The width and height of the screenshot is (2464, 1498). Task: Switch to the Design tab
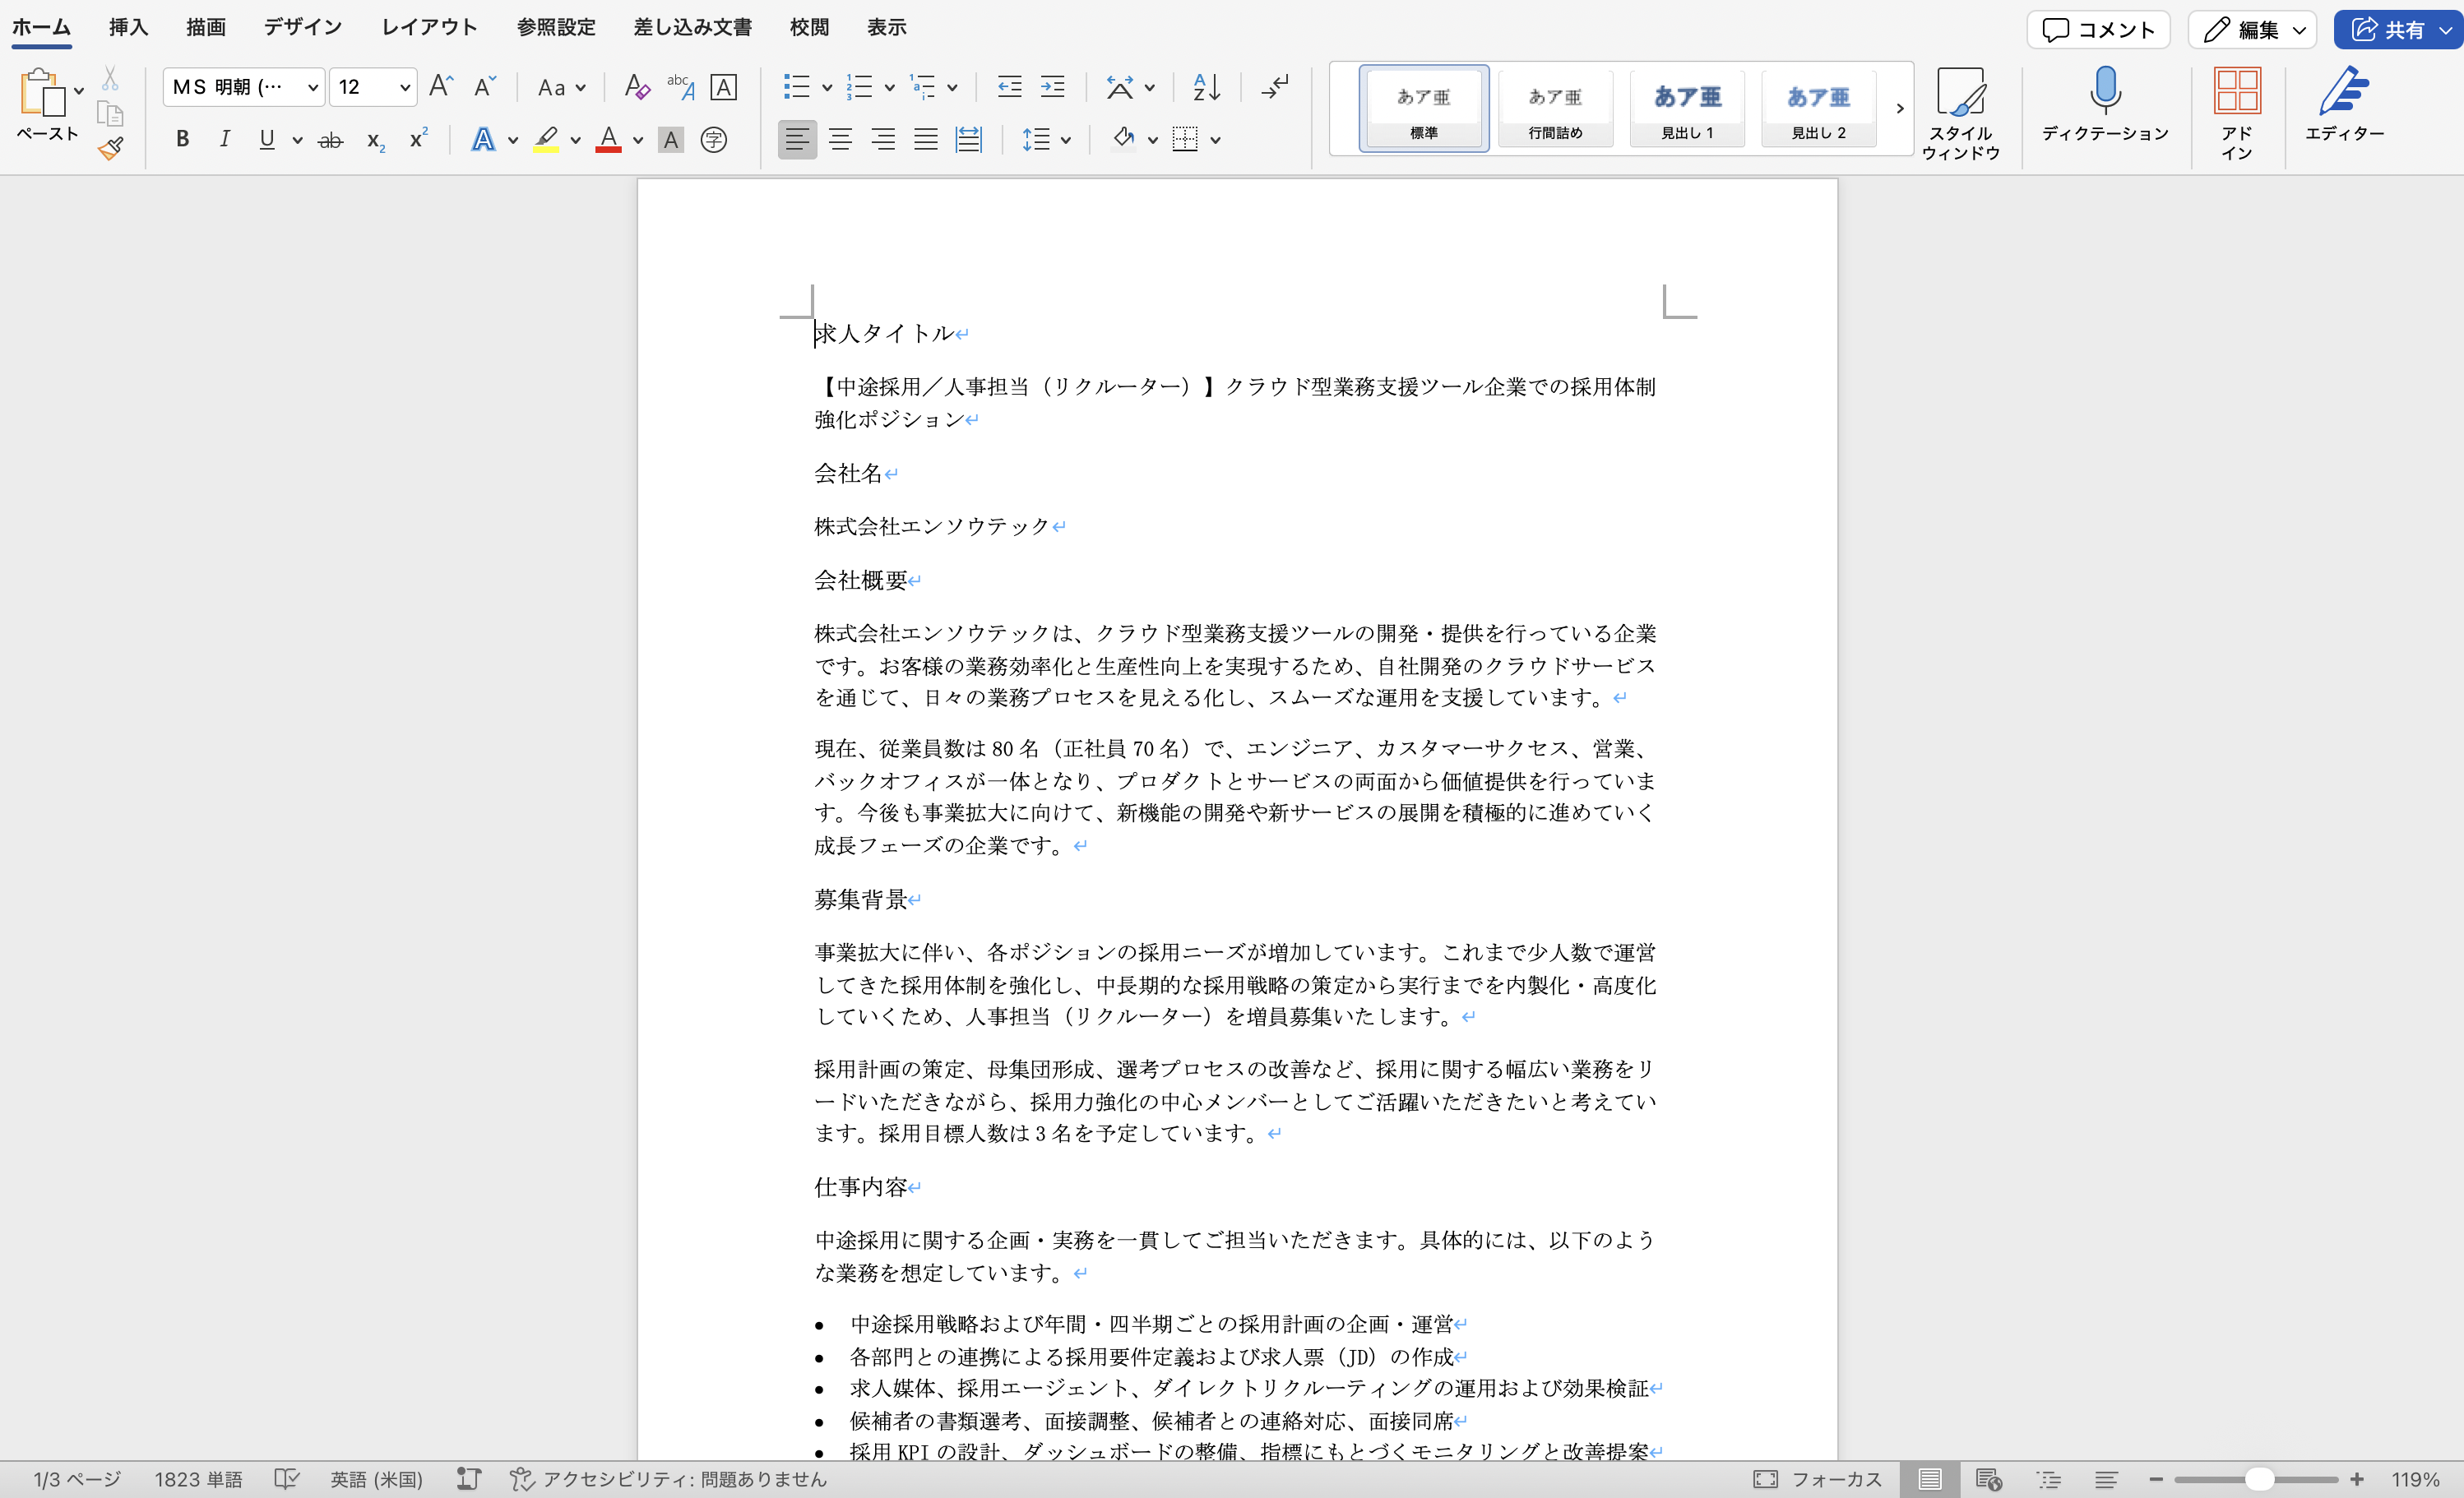[303, 27]
